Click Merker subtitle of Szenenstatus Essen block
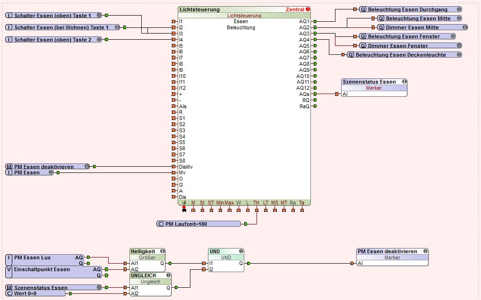Image resolution: width=481 pixels, height=300 pixels. coord(374,88)
